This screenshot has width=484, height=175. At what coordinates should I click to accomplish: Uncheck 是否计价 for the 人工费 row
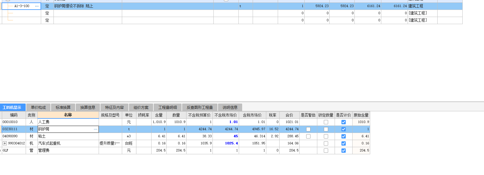click(x=344, y=122)
